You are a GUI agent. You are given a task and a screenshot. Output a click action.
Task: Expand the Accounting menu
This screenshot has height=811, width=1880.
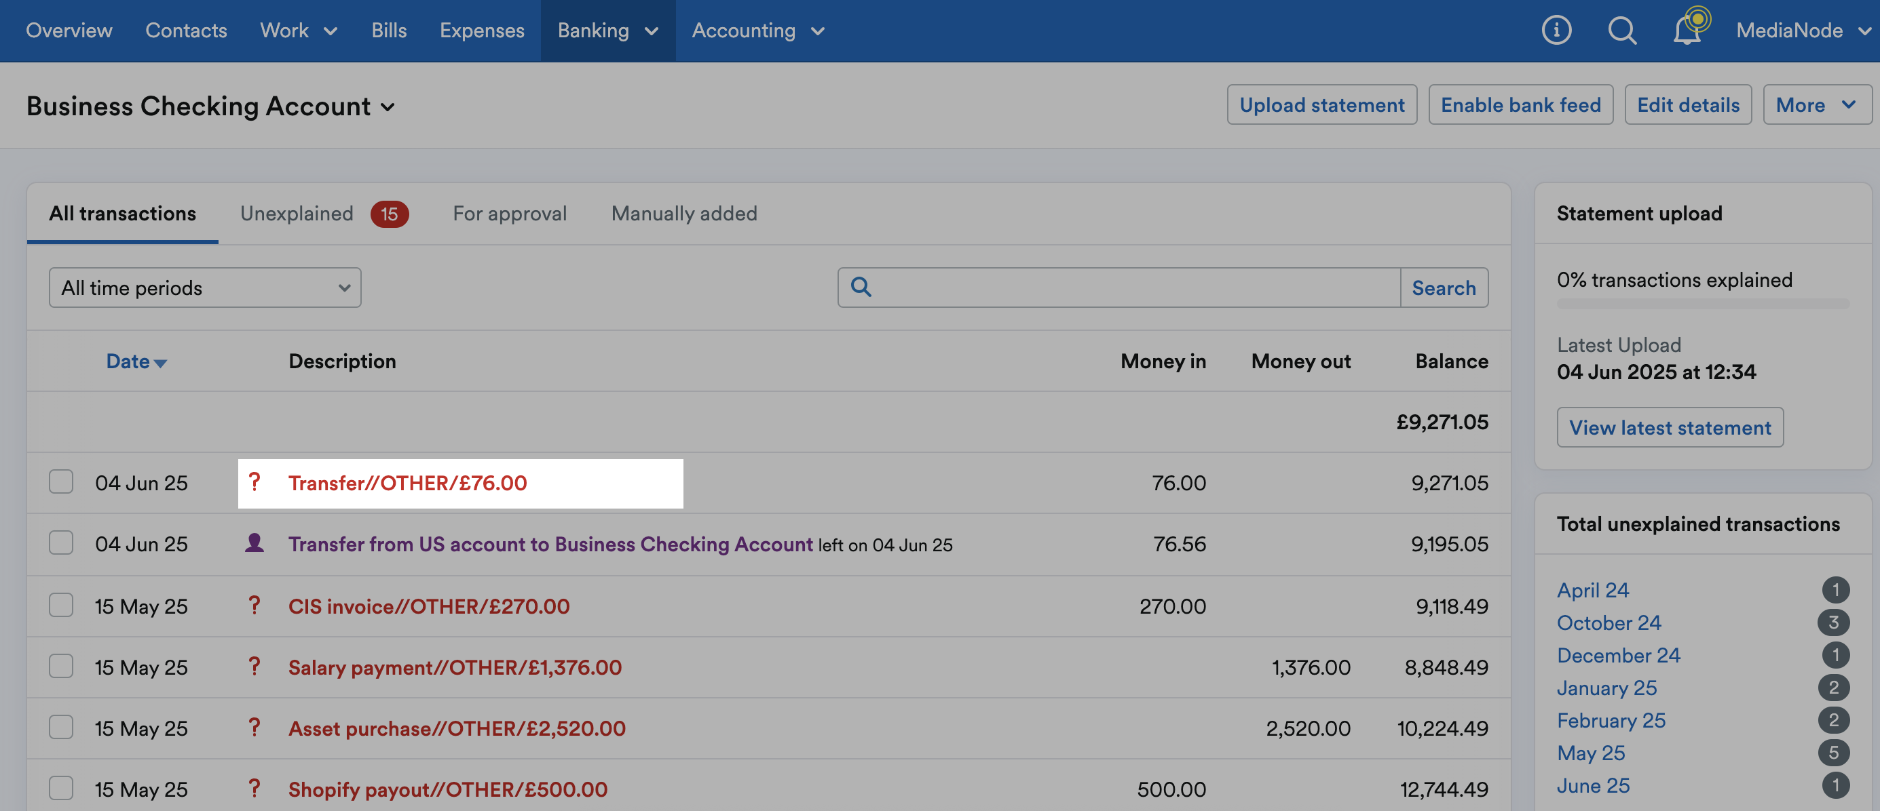point(757,30)
